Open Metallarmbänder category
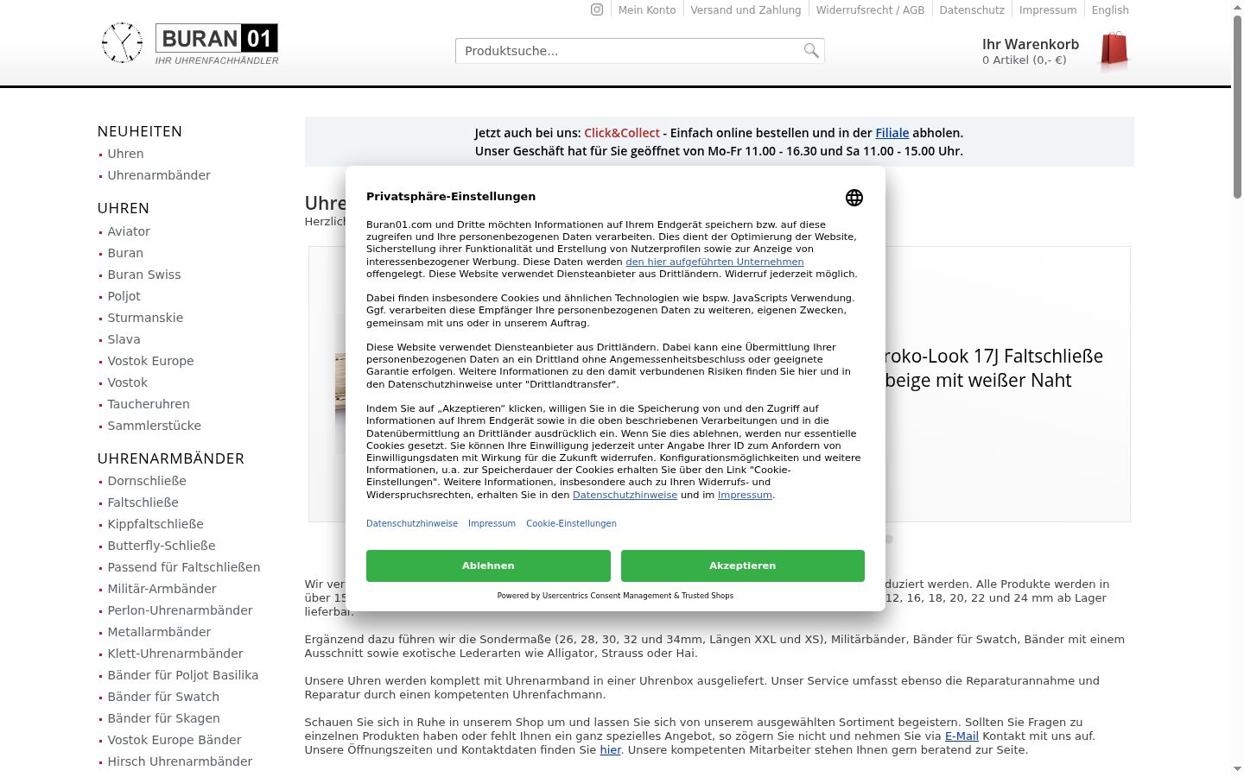This screenshot has height=777, width=1244. pyautogui.click(x=159, y=632)
